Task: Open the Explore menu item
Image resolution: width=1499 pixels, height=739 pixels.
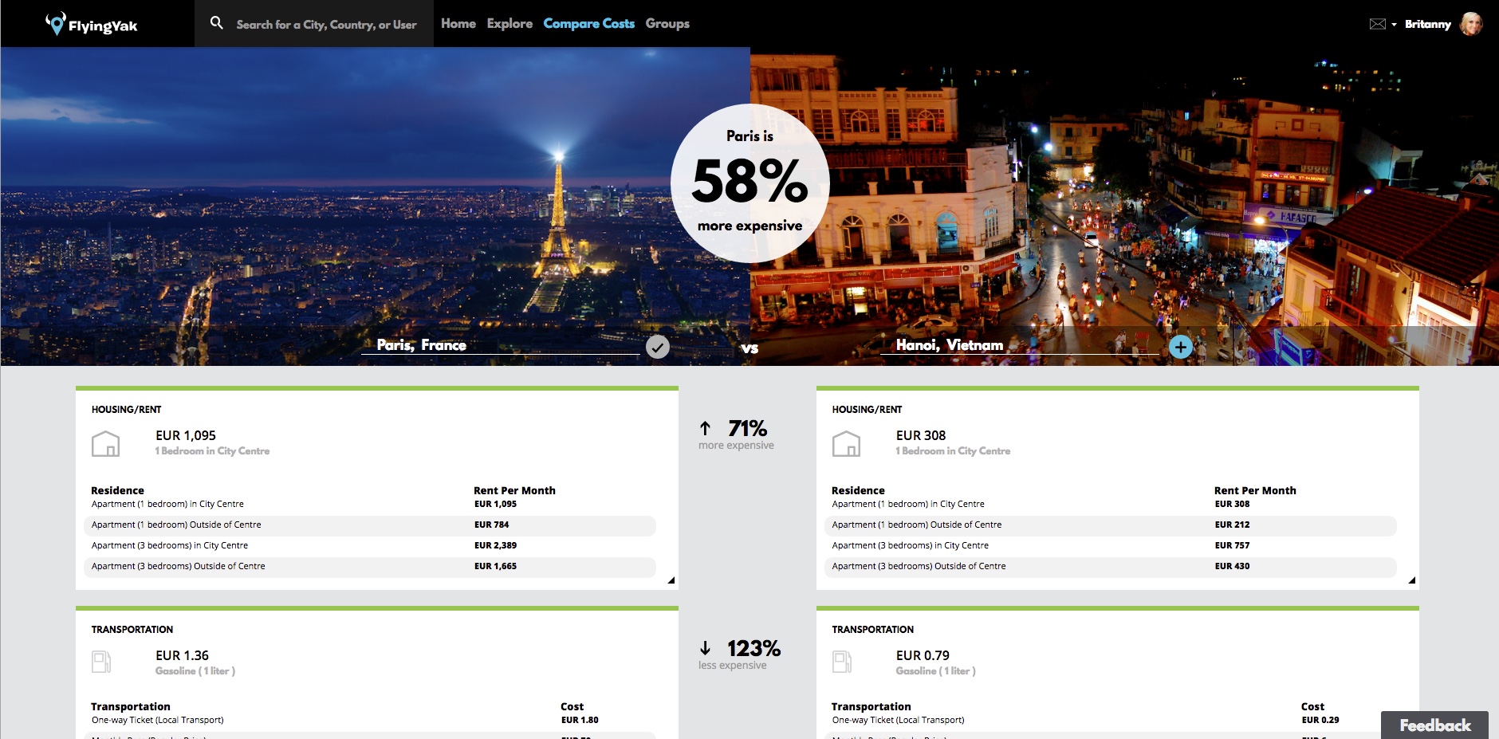Action: 510,24
